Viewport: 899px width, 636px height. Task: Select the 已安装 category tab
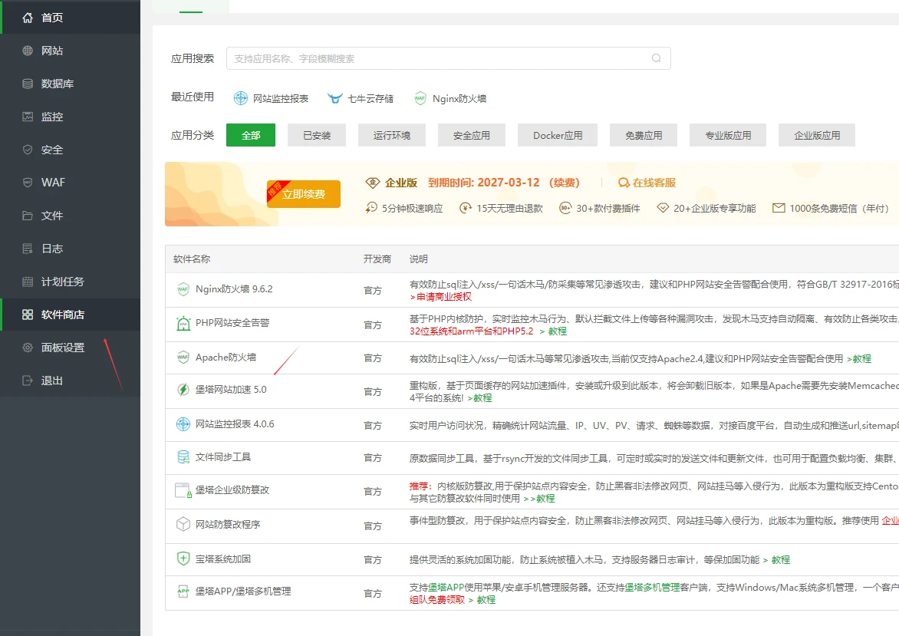pos(317,135)
